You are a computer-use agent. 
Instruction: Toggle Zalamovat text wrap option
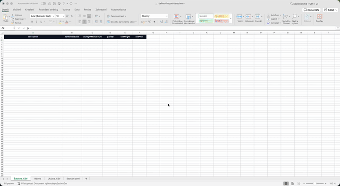117,16
